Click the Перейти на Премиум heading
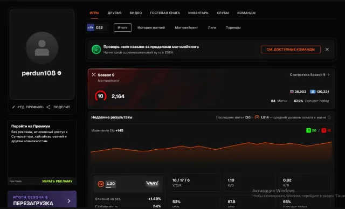 click(x=31, y=127)
